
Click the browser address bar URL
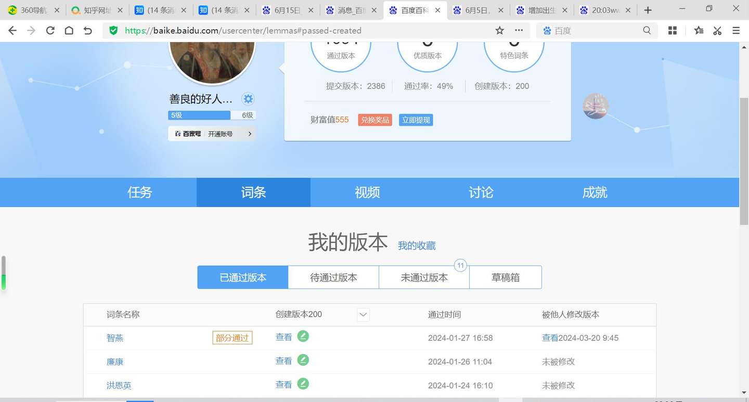(243, 31)
